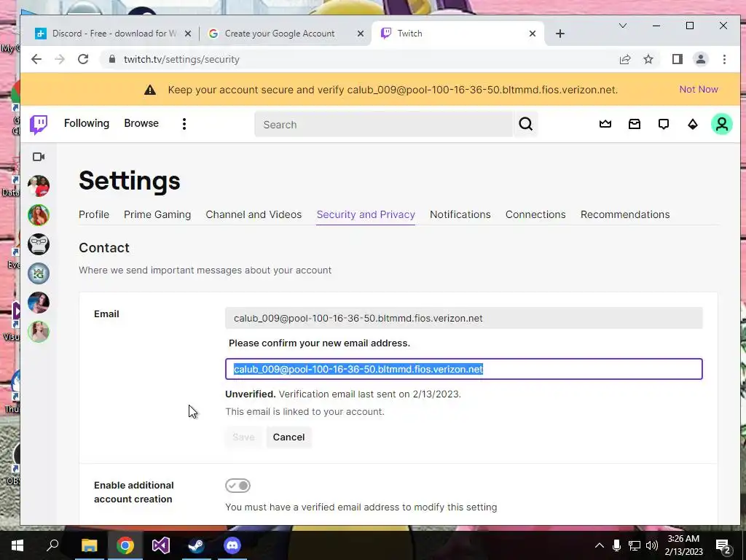The width and height of the screenshot is (746, 560).
Task: Open the three-dot More menu beside Browse
Action: coord(184,124)
